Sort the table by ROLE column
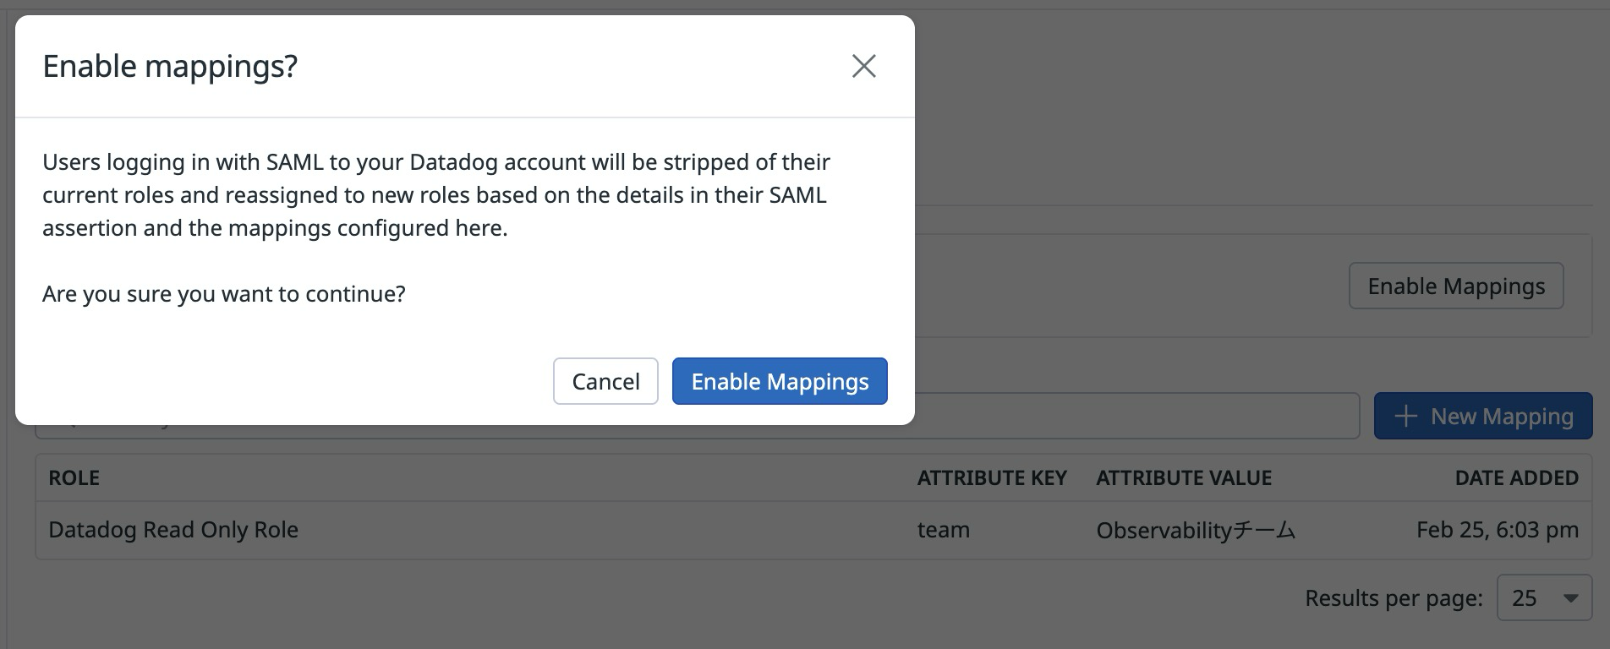1610x649 pixels. point(74,477)
